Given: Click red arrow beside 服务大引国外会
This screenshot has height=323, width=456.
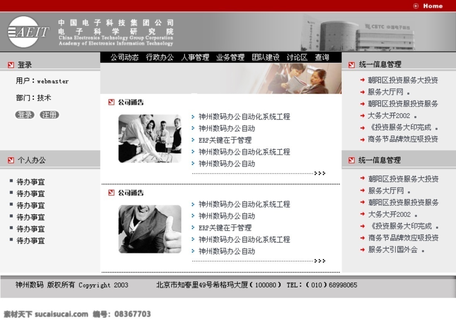Looking at the screenshot, I should tap(363, 249).
